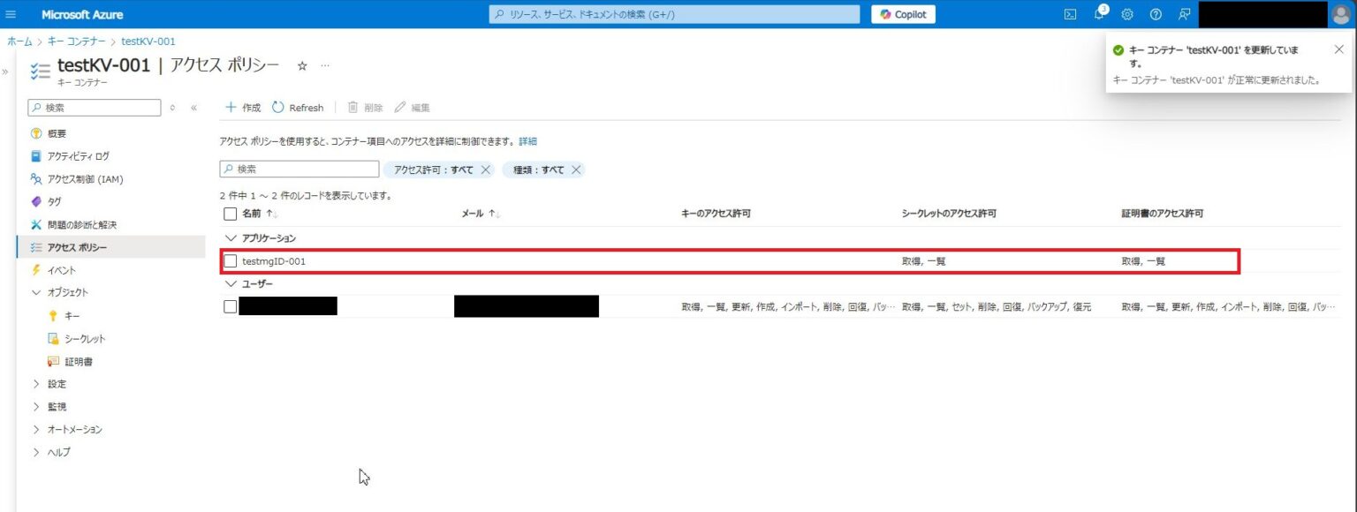Click the 詳細 link about access policies
Image resolution: width=1357 pixels, height=512 pixels.
click(x=528, y=141)
